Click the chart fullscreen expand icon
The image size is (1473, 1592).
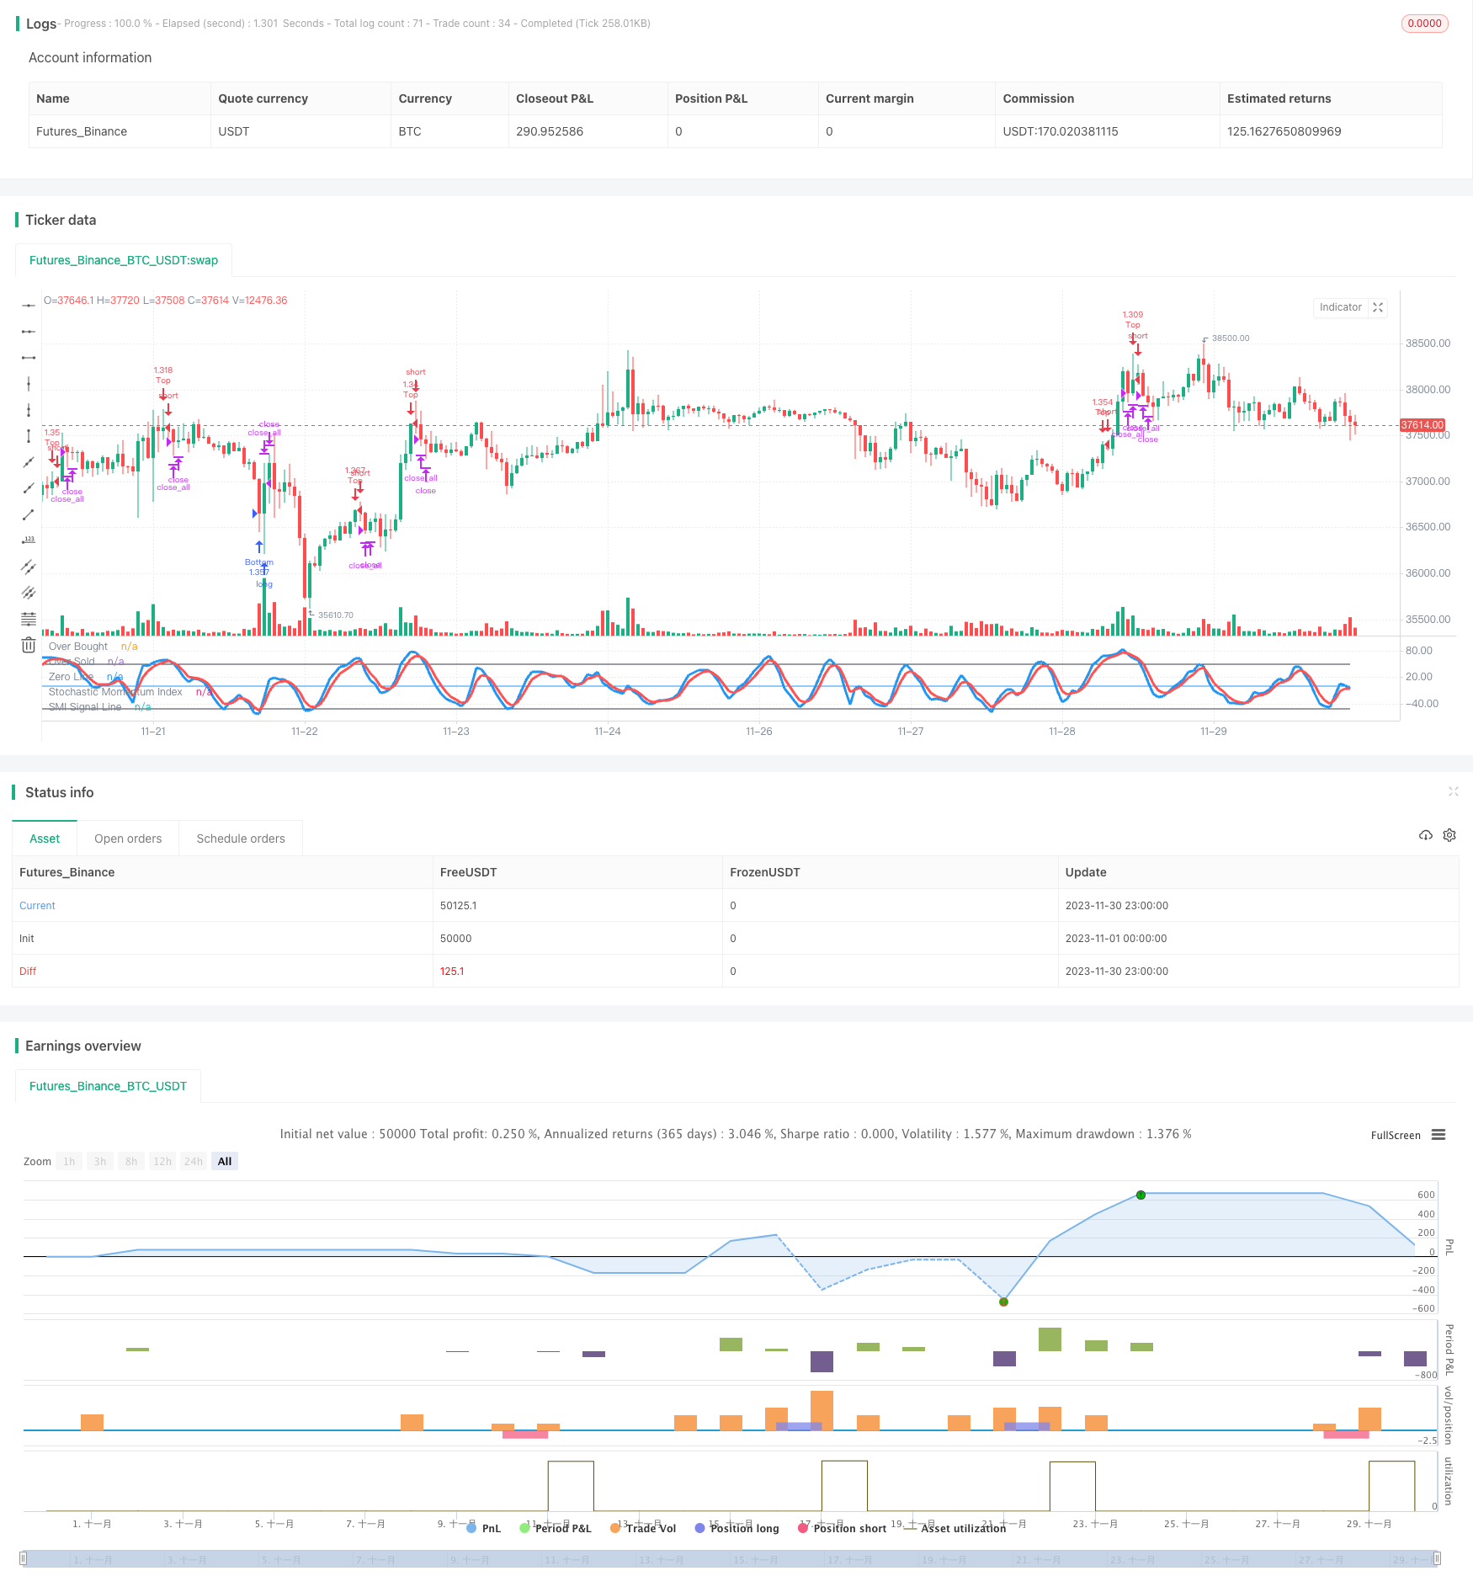pos(1378,307)
